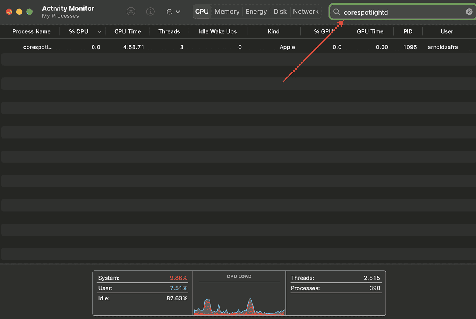The image size is (476, 319).
Task: Open the Energy tab
Action: (256, 12)
